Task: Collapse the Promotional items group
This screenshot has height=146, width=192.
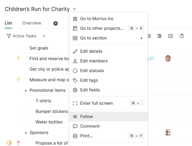Action: [26, 91]
